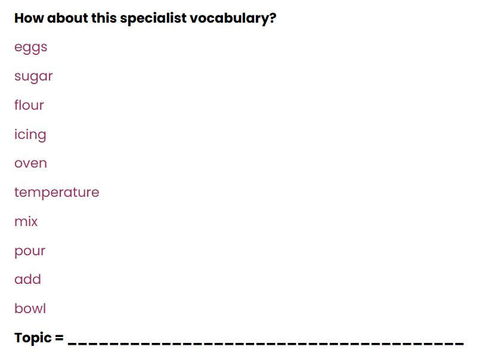The image size is (501, 362).
Task: Click the equals sign after Topic
Action: pos(59,338)
